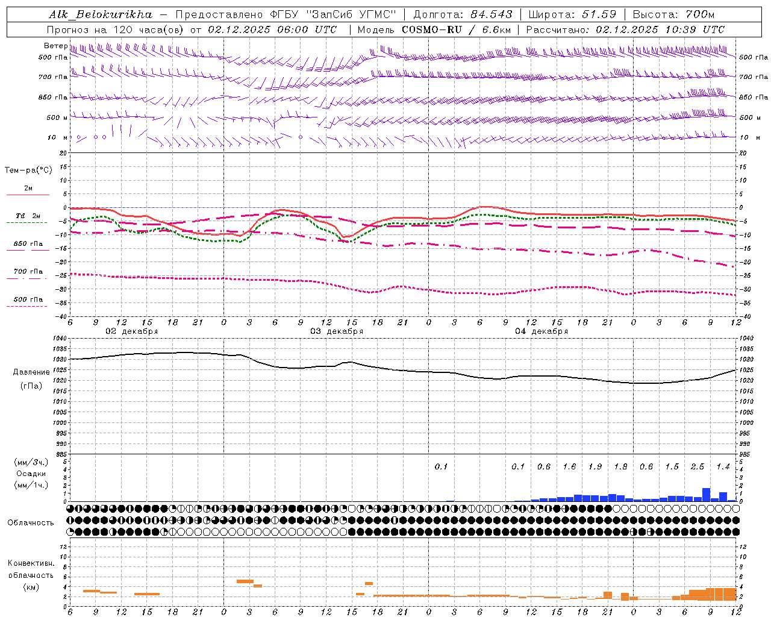The height and width of the screenshot is (617, 771).
Task: Click the 1.4 precipitation value
Action: [723, 467]
